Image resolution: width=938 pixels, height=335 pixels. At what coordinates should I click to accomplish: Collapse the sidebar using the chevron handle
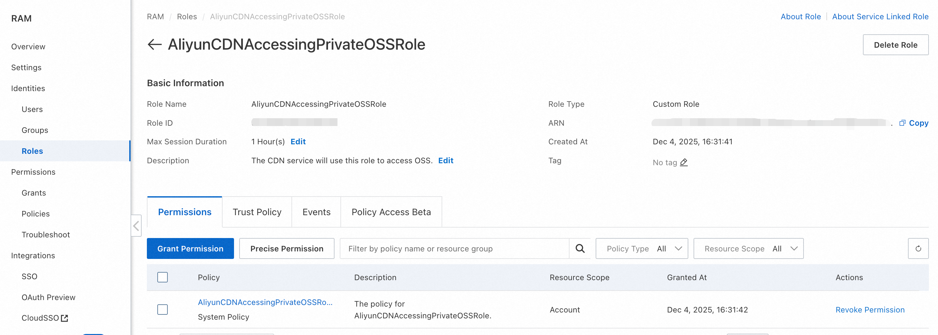point(136,226)
